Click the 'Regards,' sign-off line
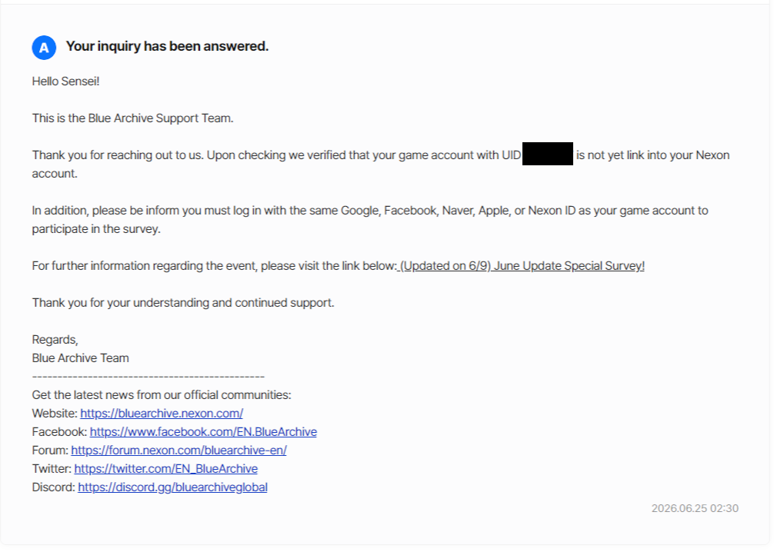 point(55,340)
